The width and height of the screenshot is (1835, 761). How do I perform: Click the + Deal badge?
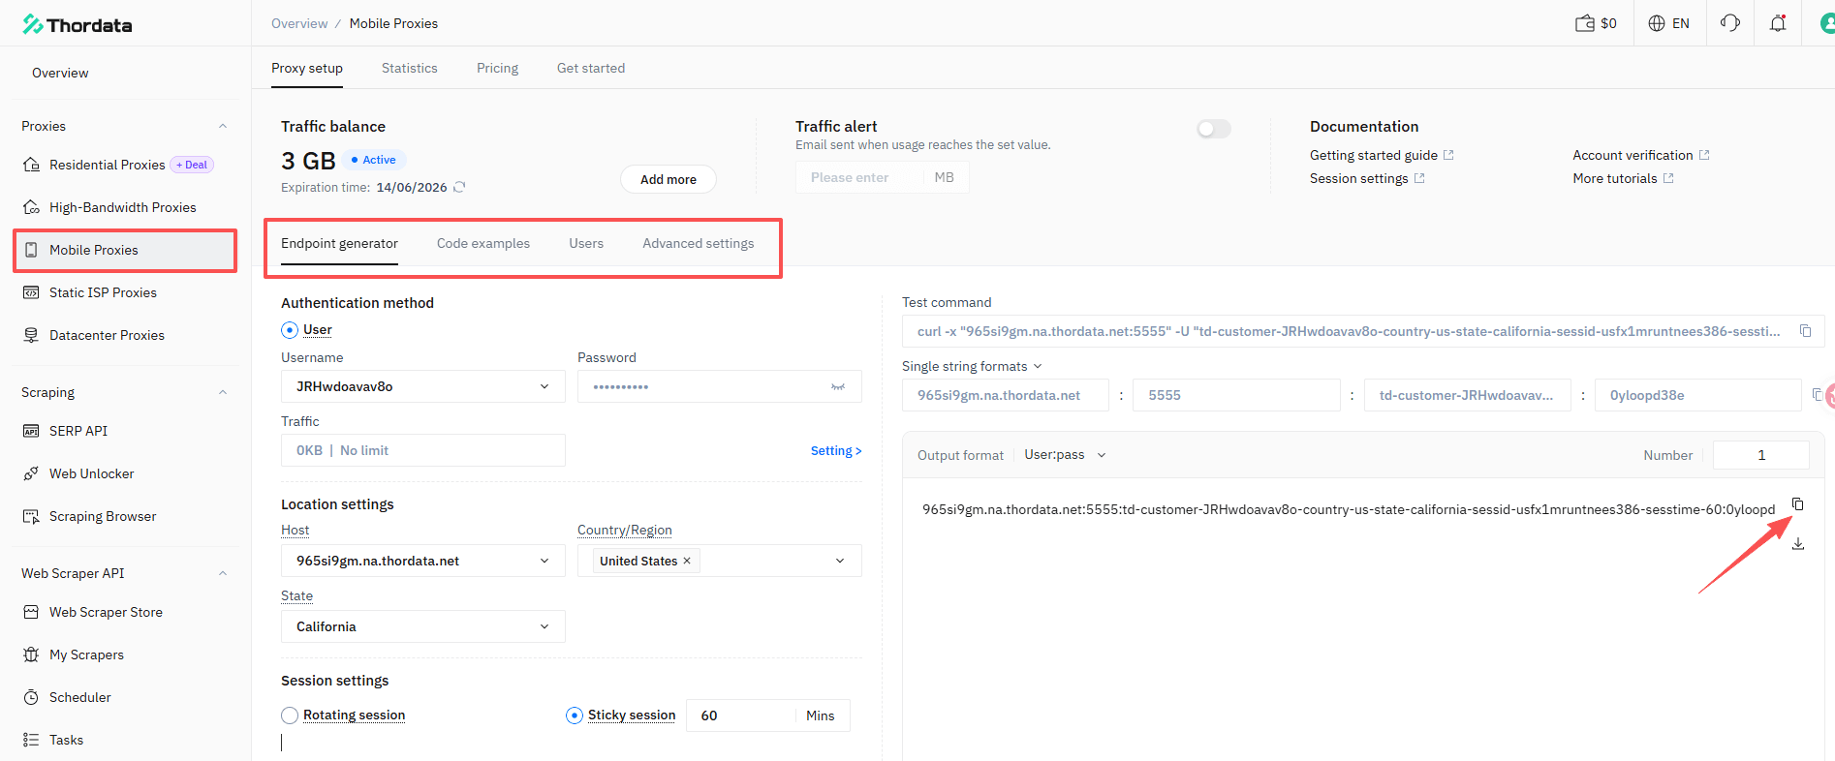192,165
